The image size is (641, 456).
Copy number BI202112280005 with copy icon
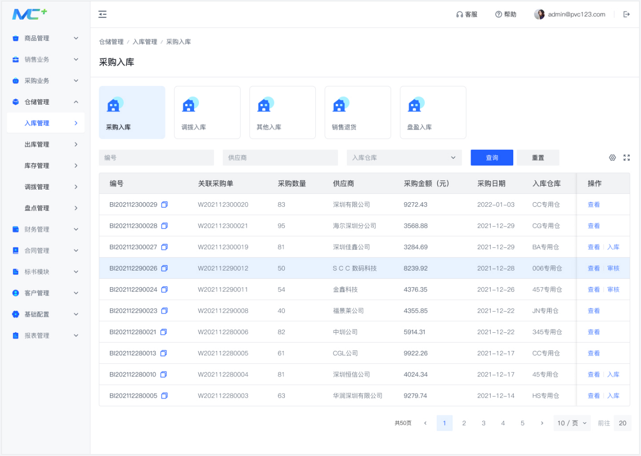pos(165,396)
